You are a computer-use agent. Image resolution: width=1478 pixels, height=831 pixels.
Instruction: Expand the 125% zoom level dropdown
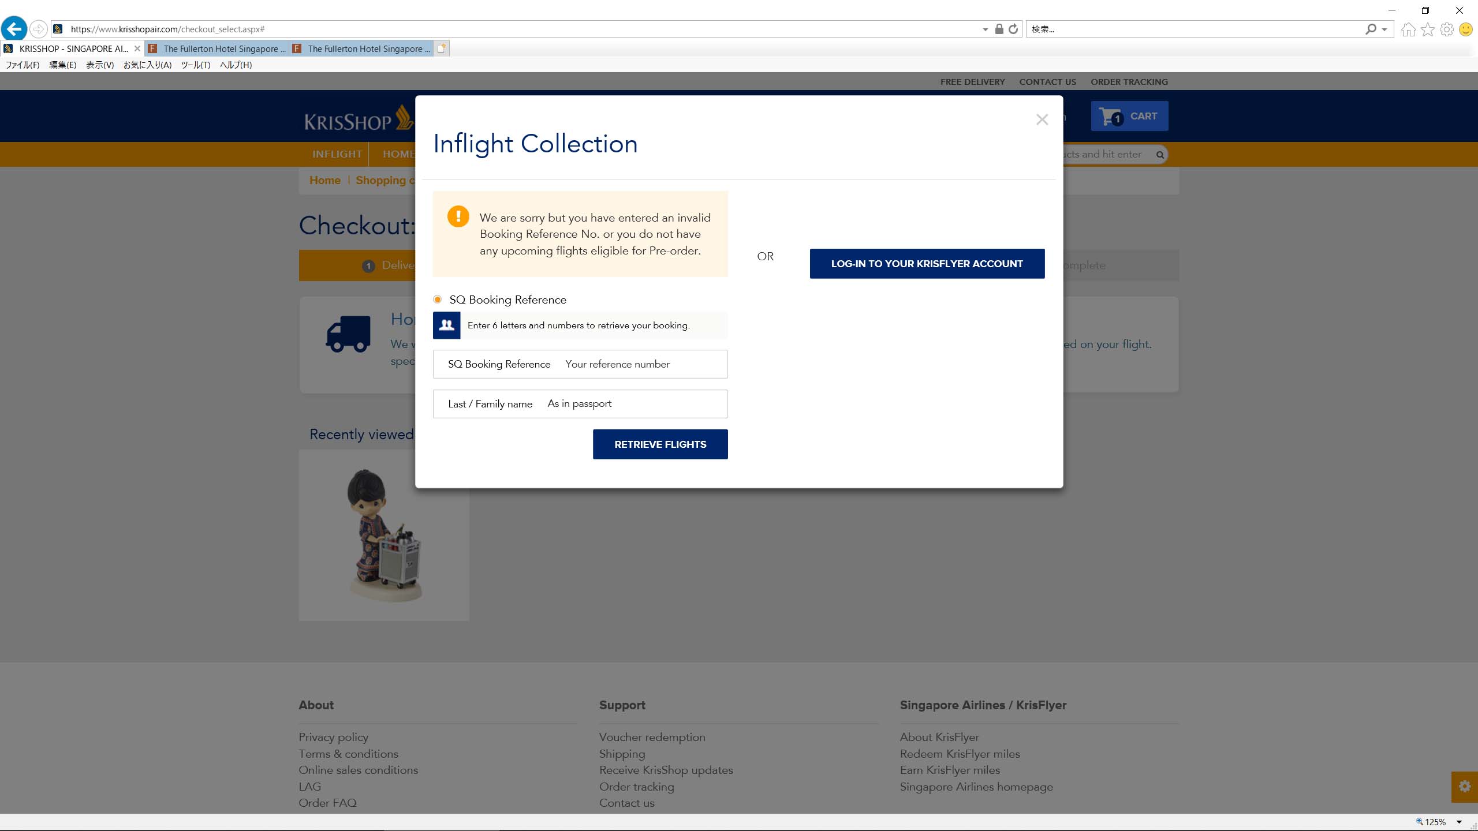(1459, 822)
